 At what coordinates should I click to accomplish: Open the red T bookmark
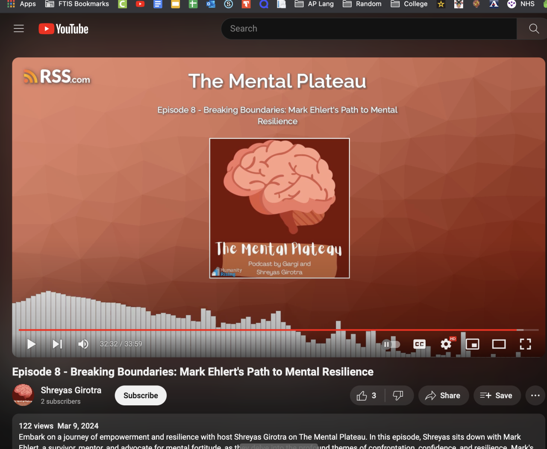246,4
